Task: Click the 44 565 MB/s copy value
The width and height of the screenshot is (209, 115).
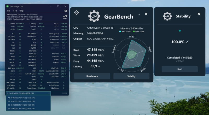Action: point(95,61)
